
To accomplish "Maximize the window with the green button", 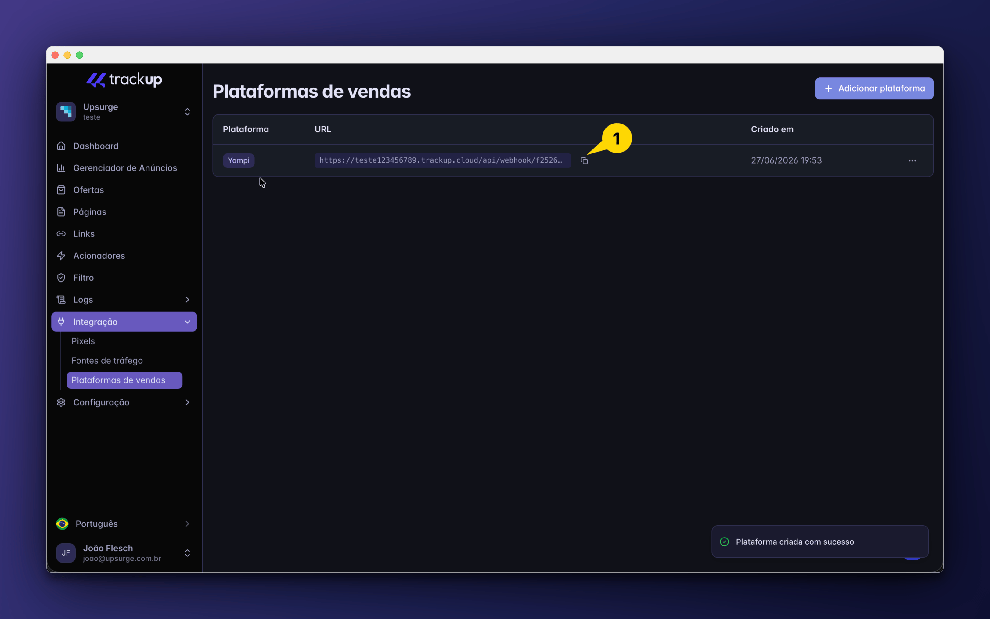I will click(x=79, y=55).
